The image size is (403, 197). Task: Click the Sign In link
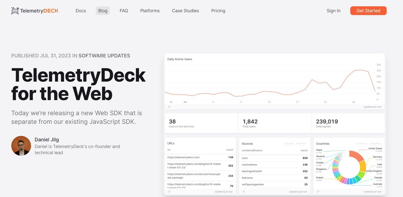333,11
